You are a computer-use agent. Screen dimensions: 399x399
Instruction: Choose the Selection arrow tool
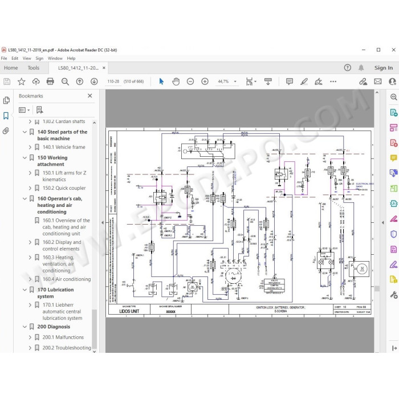(x=161, y=82)
